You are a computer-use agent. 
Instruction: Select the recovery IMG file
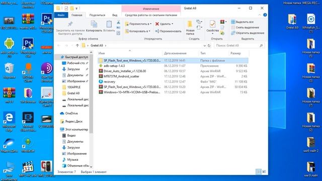point(173,81)
